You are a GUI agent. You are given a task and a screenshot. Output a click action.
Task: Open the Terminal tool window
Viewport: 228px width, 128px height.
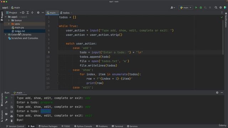(117, 126)
